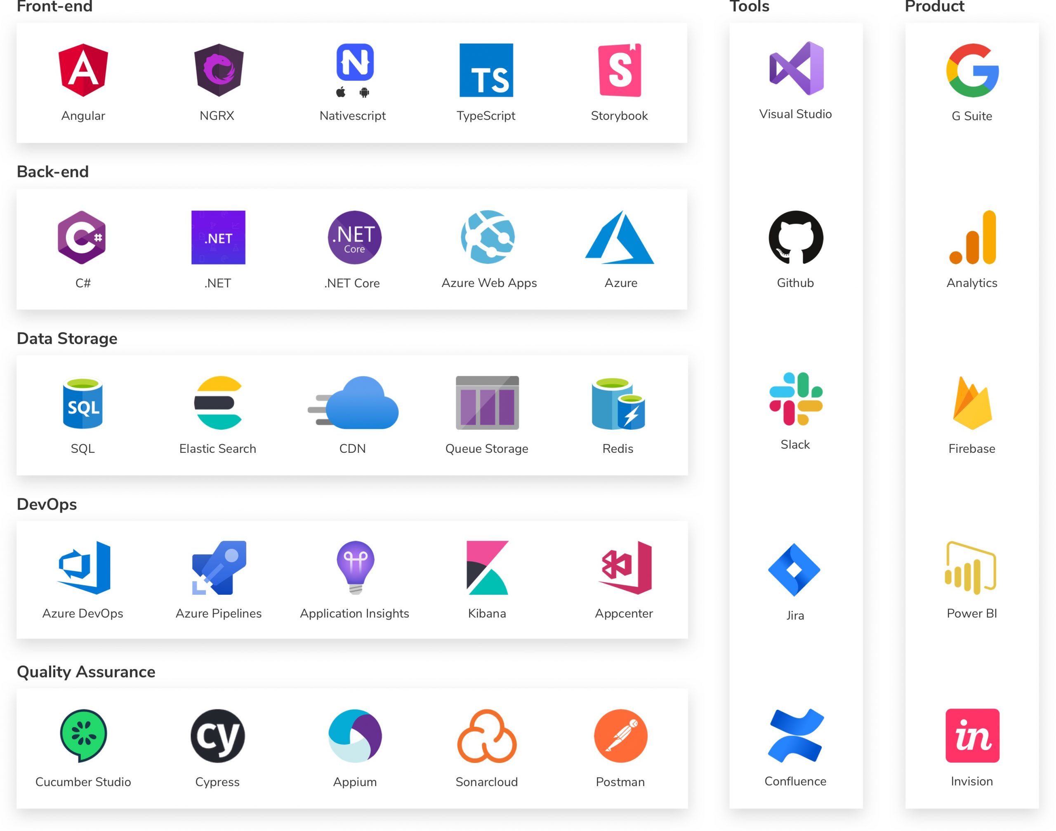The height and width of the screenshot is (831, 1056).
Task: Click the Quality Assurance section heading
Action: 86,672
